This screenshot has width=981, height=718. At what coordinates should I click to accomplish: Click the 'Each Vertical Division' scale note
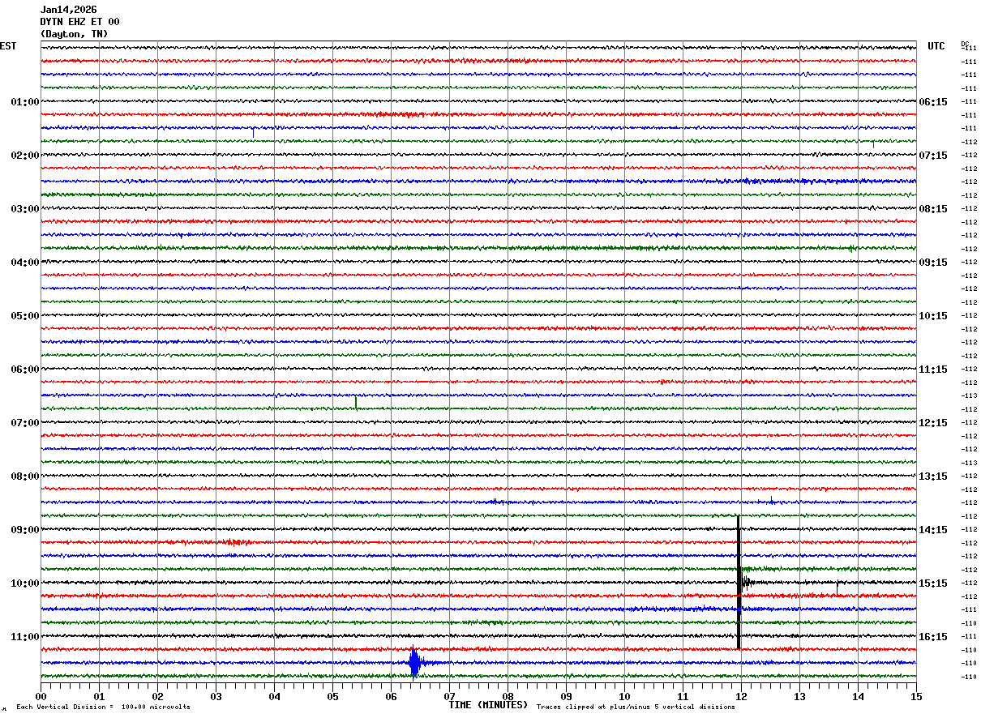[x=103, y=707]
